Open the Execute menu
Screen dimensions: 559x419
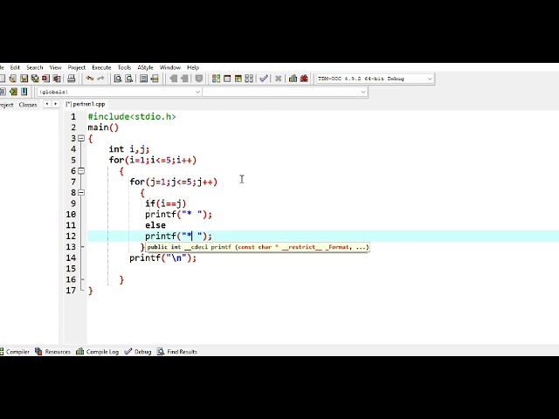tap(101, 67)
